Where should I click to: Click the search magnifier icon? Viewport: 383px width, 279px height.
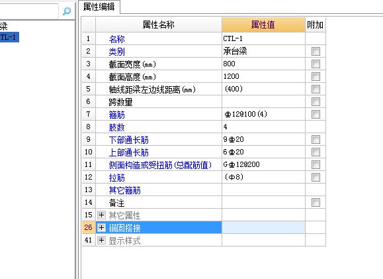(66, 11)
